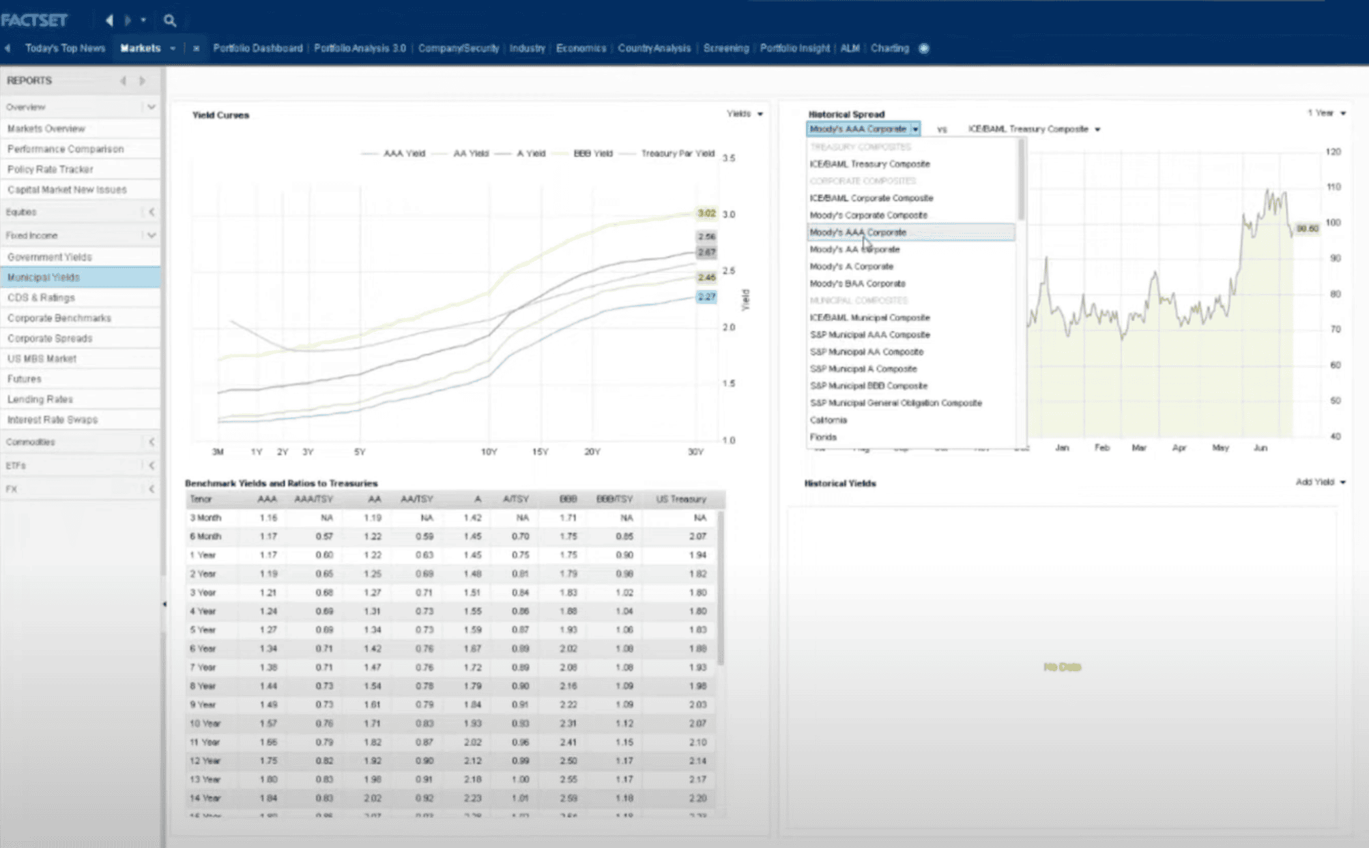Open Capital Market New Issues report
This screenshot has width=1369, height=848.
point(81,190)
